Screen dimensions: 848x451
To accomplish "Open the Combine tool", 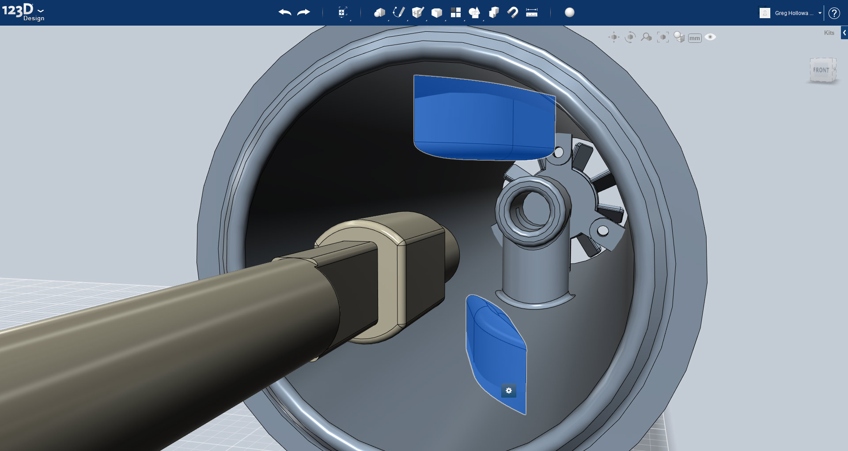I will 494,12.
